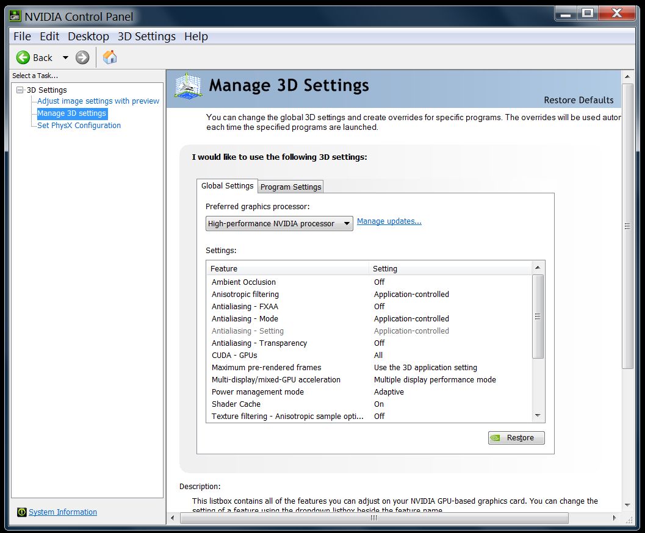
Task: Select the Antialiasing - Transparency row
Action: tap(369, 343)
